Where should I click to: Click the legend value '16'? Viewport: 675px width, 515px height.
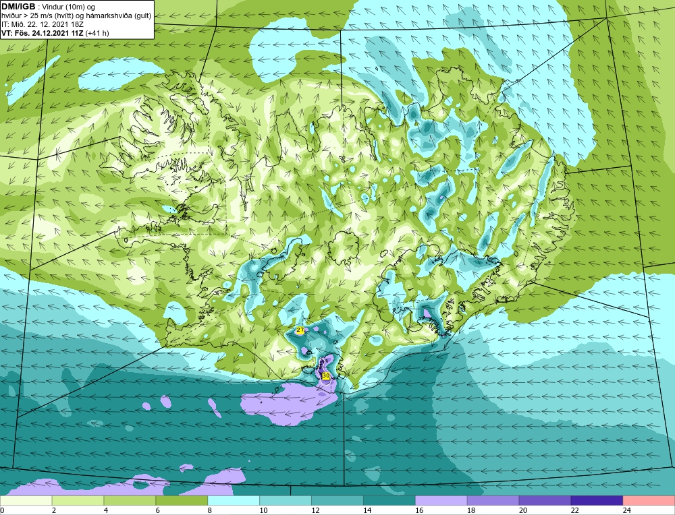click(419, 510)
